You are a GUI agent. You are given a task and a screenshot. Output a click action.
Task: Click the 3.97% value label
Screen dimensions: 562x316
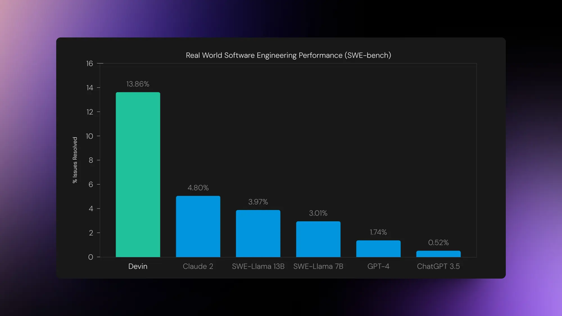pos(258,202)
